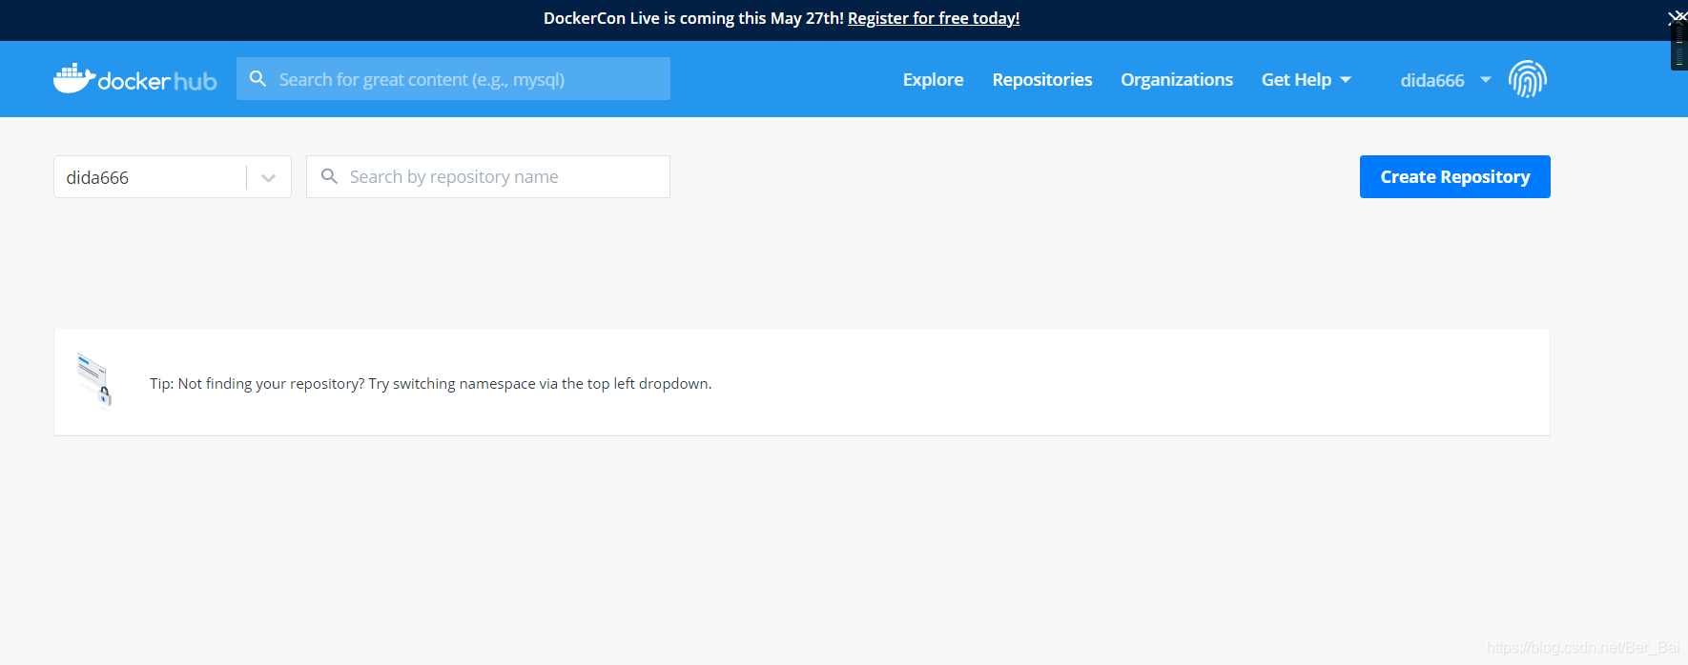Viewport: 1688px width, 665px height.
Task: Open the Organizations page
Action: click(1177, 80)
